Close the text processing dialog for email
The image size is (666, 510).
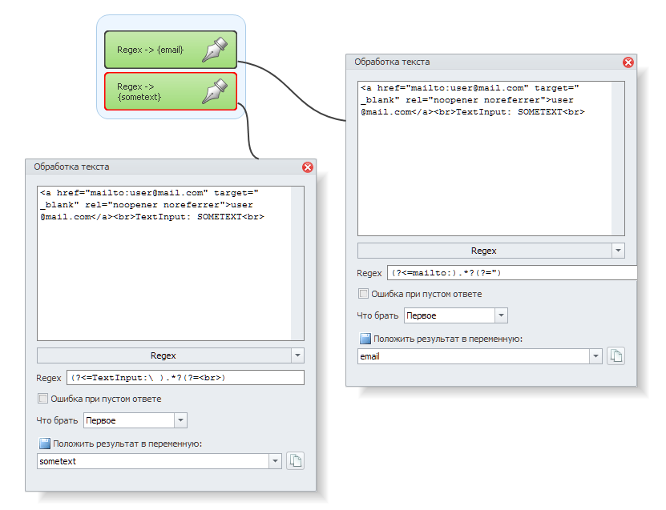628,62
